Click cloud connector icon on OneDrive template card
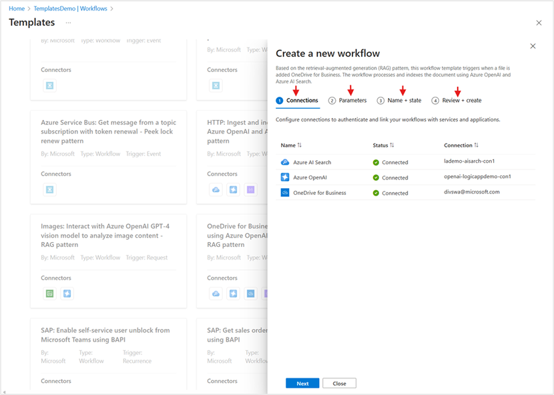 point(216,294)
